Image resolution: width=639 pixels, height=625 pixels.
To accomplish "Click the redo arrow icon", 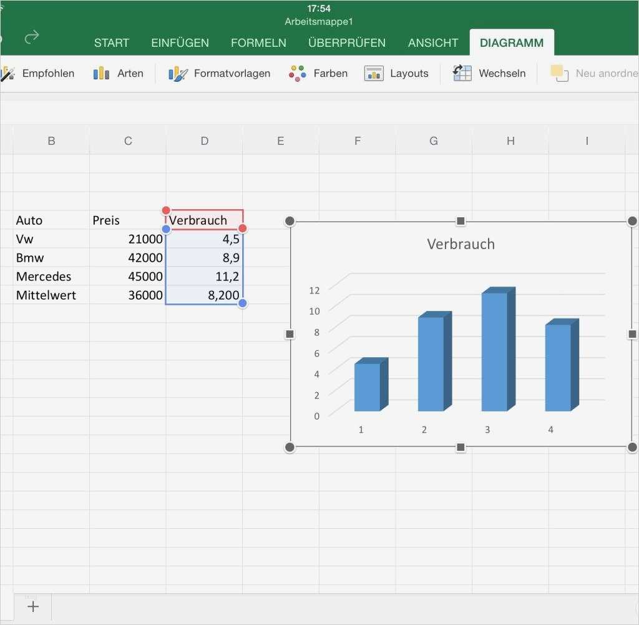I will pos(32,37).
